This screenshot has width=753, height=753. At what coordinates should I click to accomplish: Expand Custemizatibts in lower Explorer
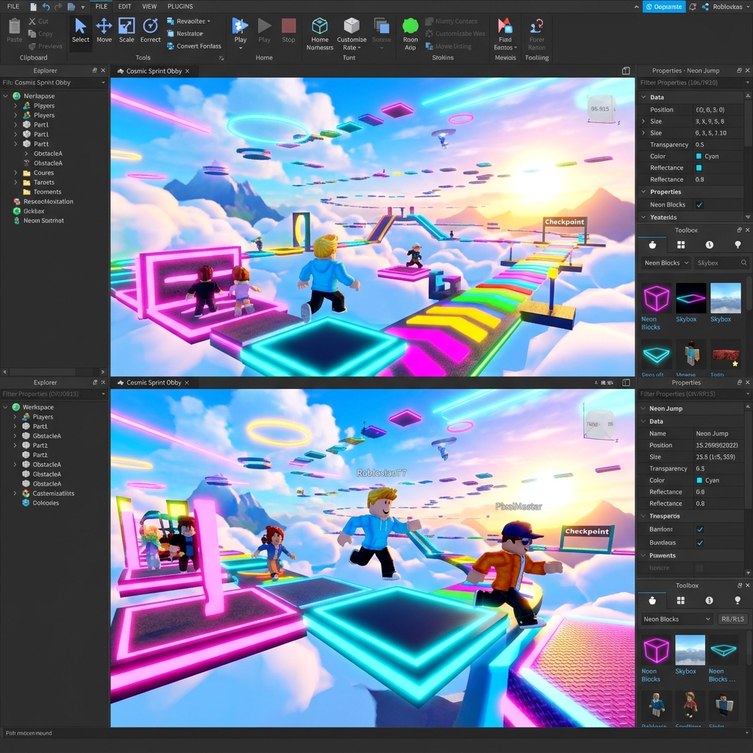15,493
